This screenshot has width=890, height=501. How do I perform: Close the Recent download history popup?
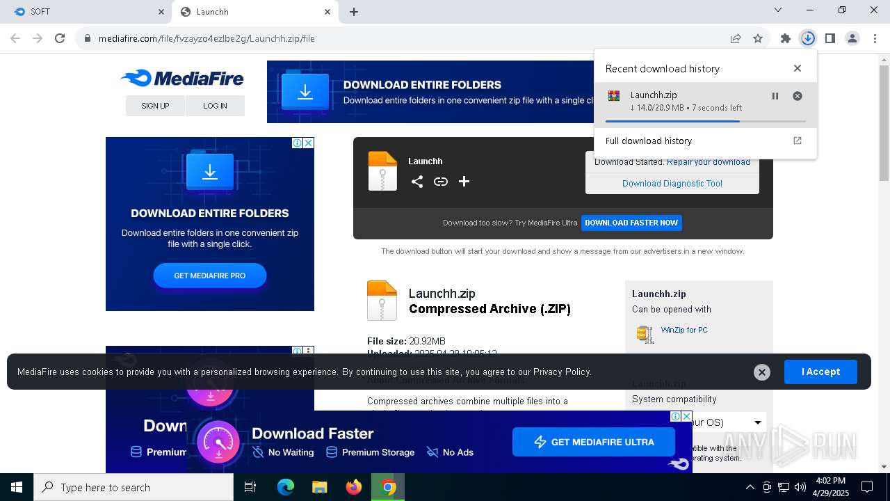tap(798, 68)
